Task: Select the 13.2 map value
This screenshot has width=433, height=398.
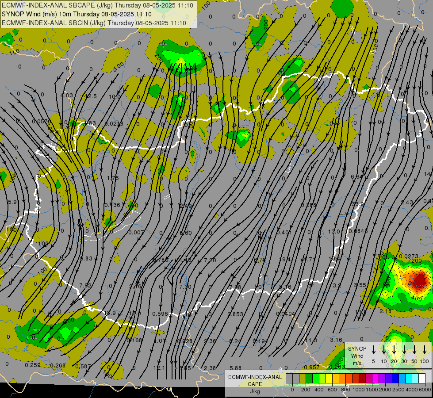Action: coord(335,285)
